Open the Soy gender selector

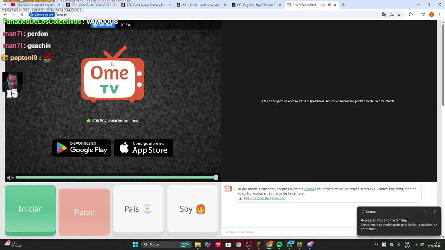(192, 209)
